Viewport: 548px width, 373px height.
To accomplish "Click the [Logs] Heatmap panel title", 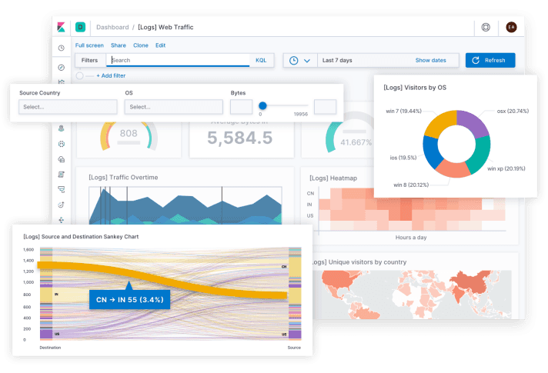I will (333, 178).
